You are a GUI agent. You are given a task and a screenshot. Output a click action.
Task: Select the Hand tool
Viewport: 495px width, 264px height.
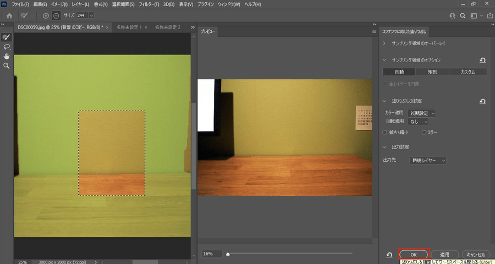click(7, 56)
